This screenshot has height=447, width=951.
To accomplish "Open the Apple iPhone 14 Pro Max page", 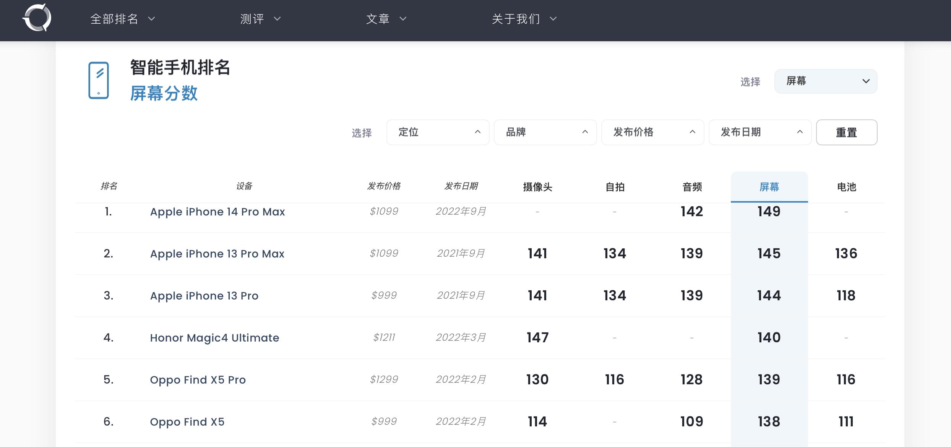I will click(x=217, y=212).
